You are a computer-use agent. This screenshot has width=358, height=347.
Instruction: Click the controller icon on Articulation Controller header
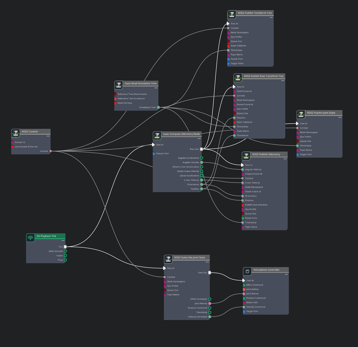(247, 271)
